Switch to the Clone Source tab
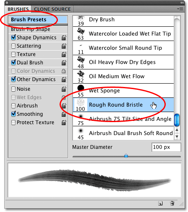This screenshot has width=188, height=212. [52, 9]
